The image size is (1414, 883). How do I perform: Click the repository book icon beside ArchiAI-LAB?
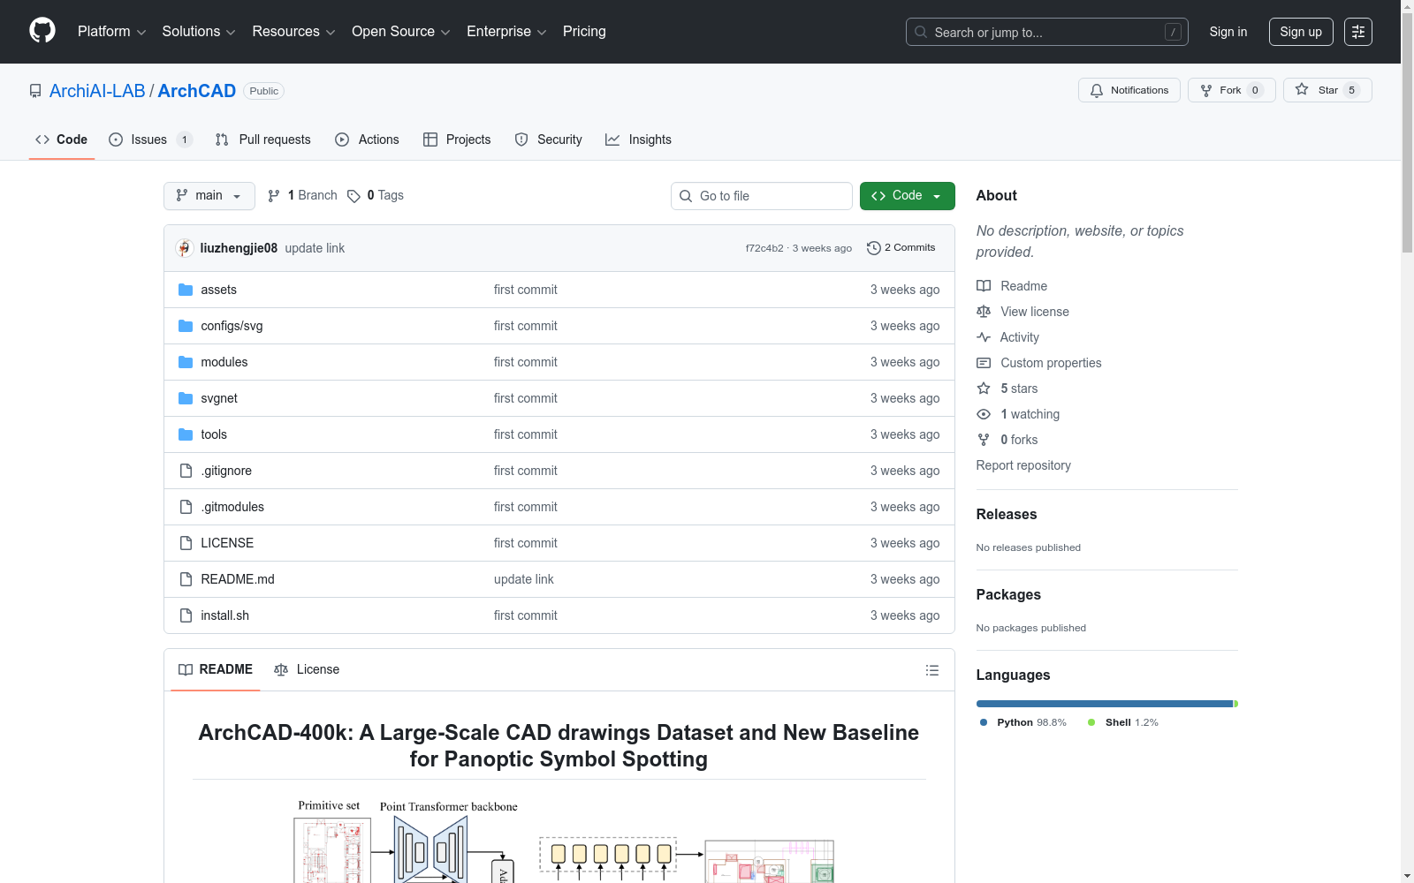click(x=35, y=91)
